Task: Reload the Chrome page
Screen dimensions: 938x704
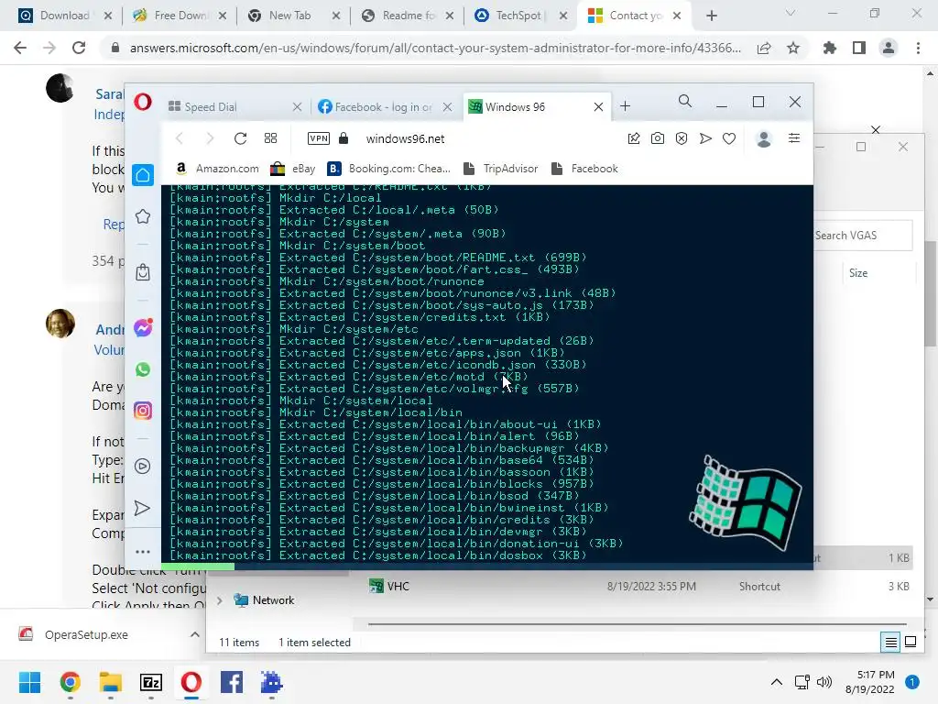Action: click(x=79, y=48)
